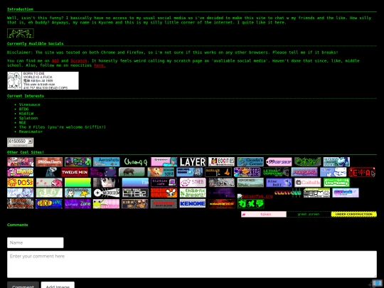The width and height of the screenshot is (384, 288).
Task: Visit the Cicada's Corner badge
Action: click(x=250, y=162)
